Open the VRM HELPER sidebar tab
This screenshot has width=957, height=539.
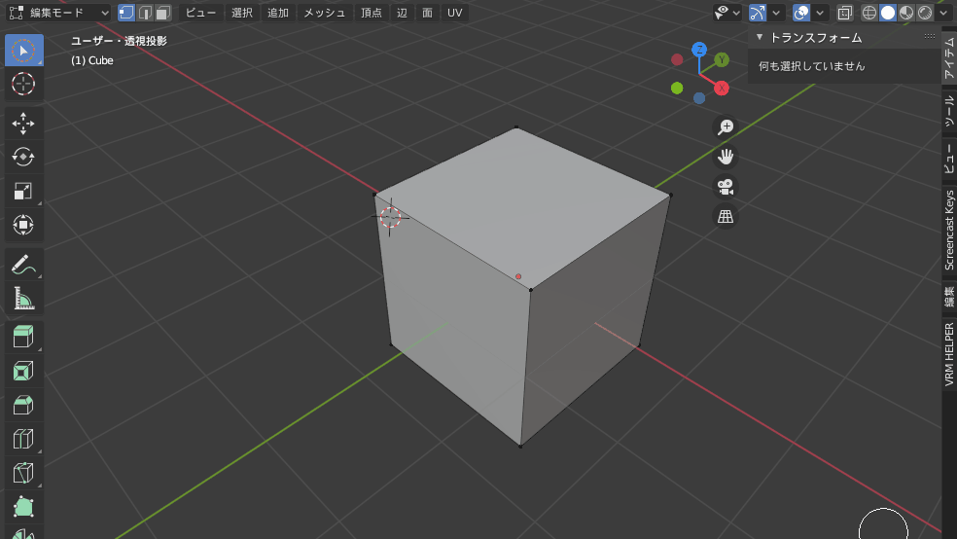(x=949, y=355)
